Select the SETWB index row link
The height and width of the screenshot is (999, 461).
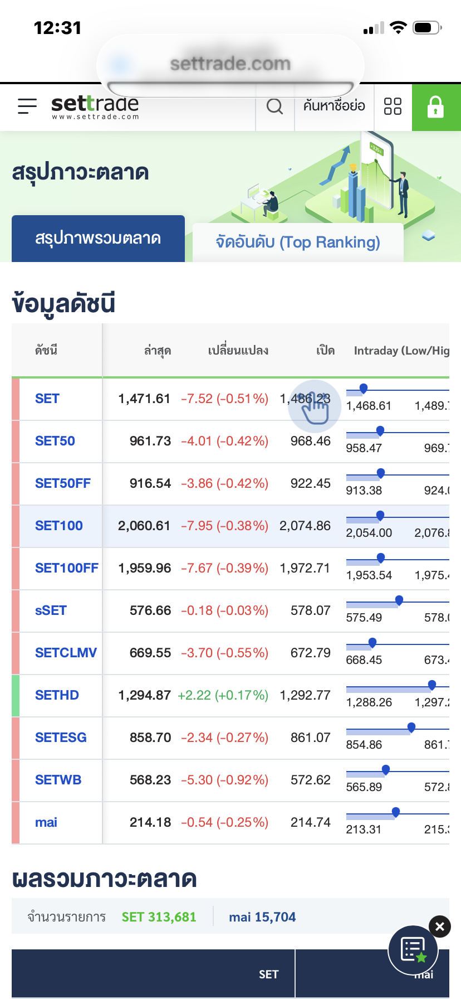click(x=58, y=780)
